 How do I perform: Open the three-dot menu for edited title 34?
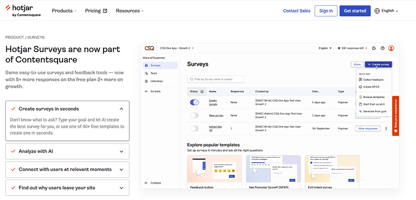pyautogui.click(x=386, y=128)
